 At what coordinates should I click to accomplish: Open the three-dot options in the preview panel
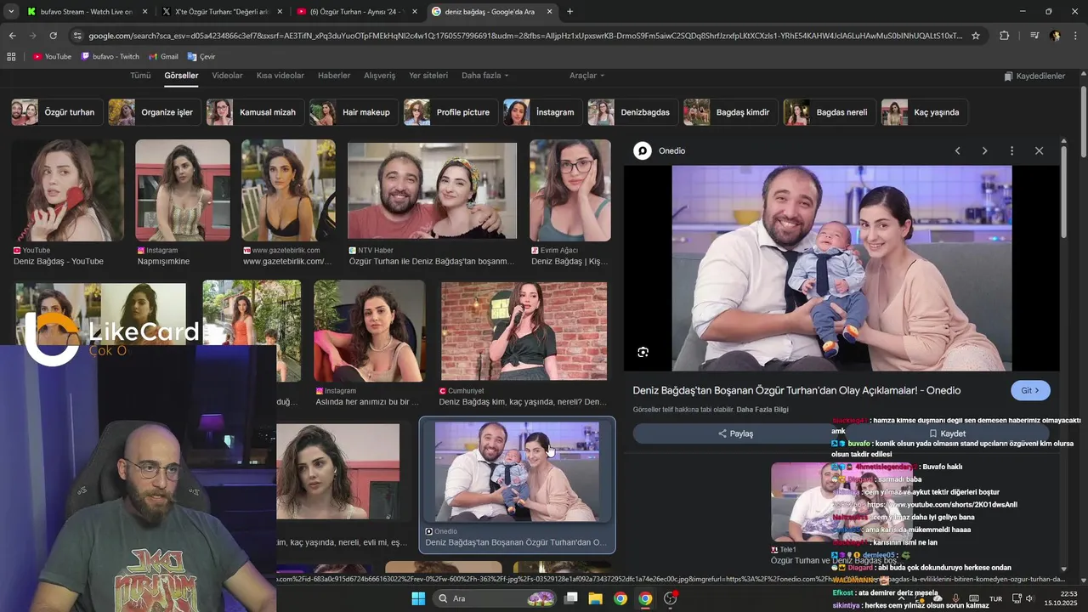[x=1011, y=150]
